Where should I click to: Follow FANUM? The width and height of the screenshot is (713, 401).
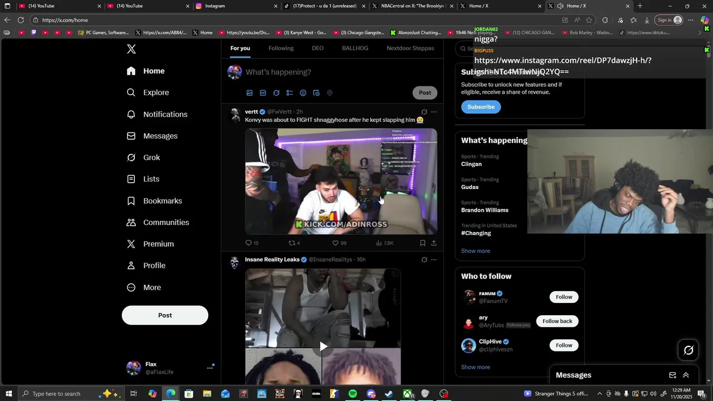point(564,297)
